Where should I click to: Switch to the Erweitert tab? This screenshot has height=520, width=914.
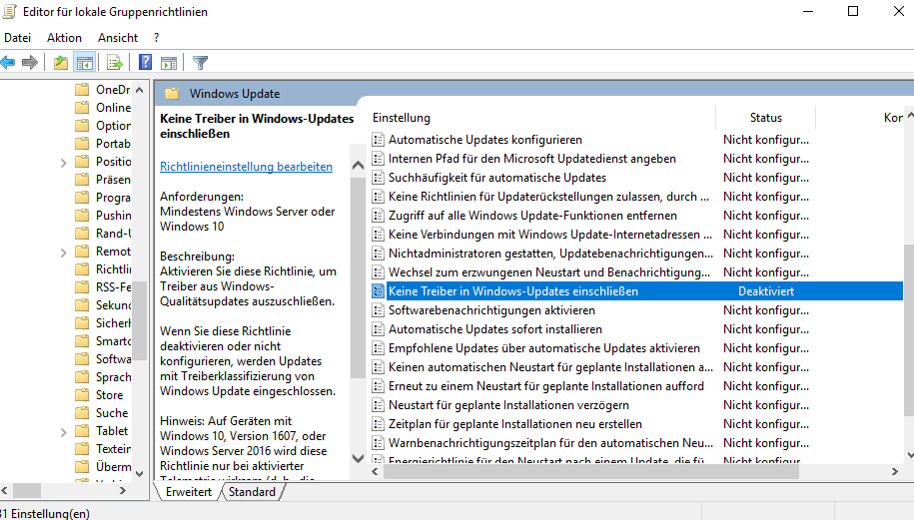(188, 492)
